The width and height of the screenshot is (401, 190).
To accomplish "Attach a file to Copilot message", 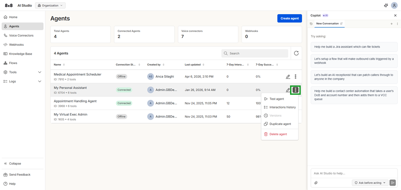I will [x=316, y=183].
